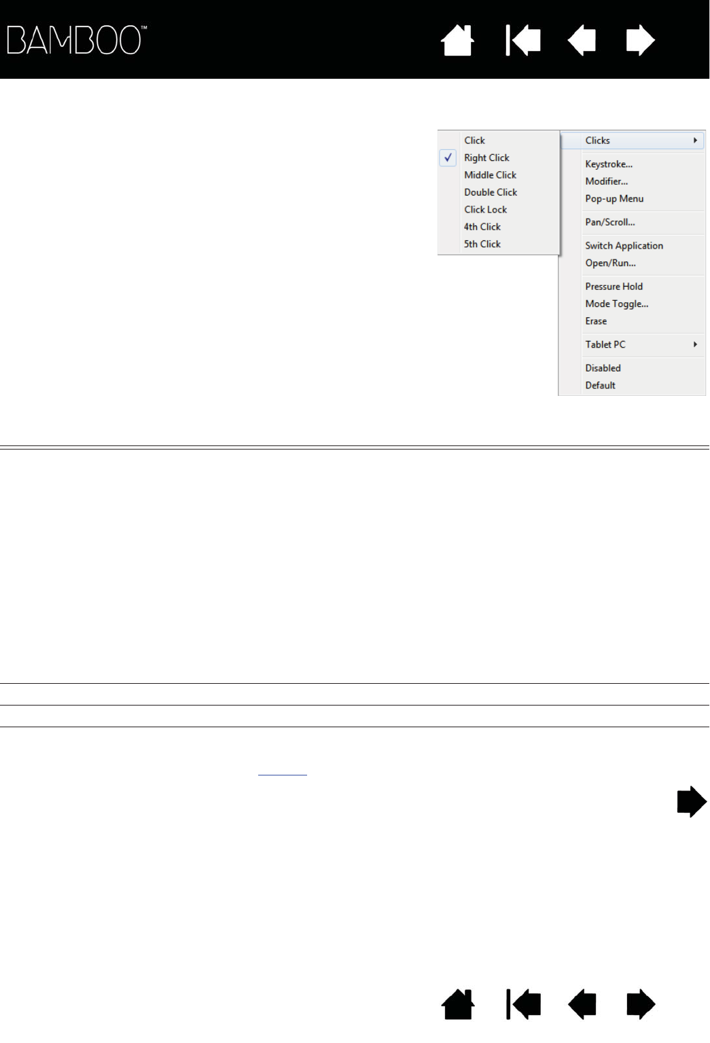The image size is (710, 1043).
Task: Click the continue arrow at right margin
Action: point(692,802)
